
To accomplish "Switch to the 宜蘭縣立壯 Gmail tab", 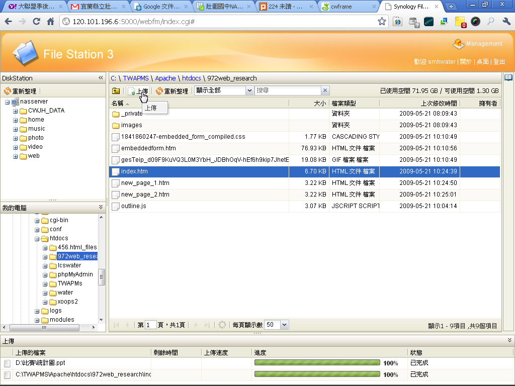I will tap(99, 7).
